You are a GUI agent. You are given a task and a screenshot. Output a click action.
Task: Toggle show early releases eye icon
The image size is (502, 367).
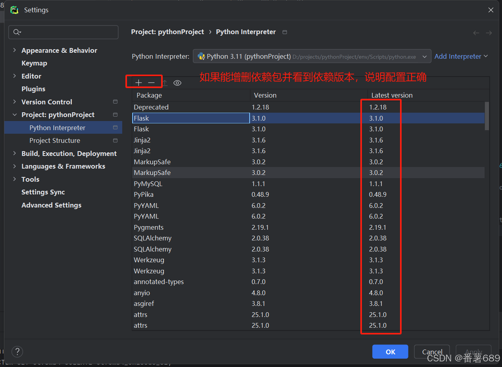click(x=177, y=83)
